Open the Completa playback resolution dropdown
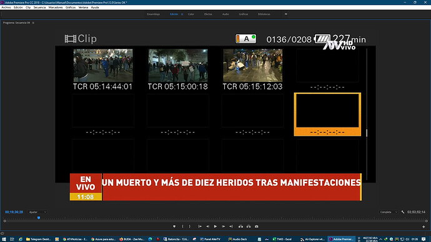The height and width of the screenshot is (242, 431). pyautogui.click(x=389, y=212)
